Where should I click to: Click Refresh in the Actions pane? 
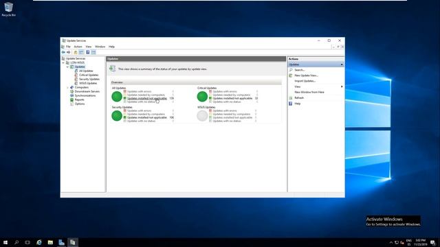tap(299, 98)
